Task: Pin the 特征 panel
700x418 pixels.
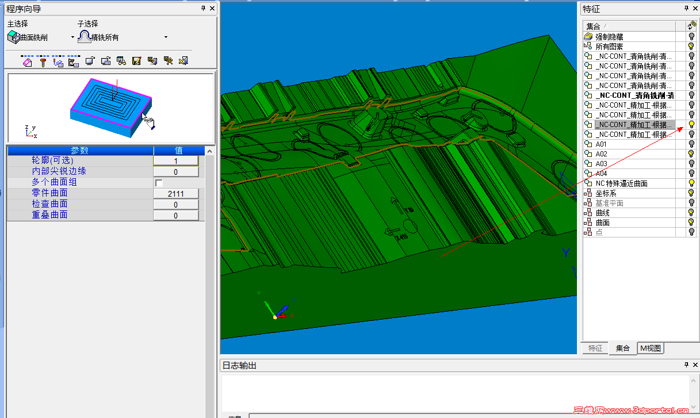Action: [x=686, y=8]
